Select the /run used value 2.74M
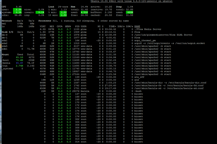 pyautogui.click(x=19, y=66)
